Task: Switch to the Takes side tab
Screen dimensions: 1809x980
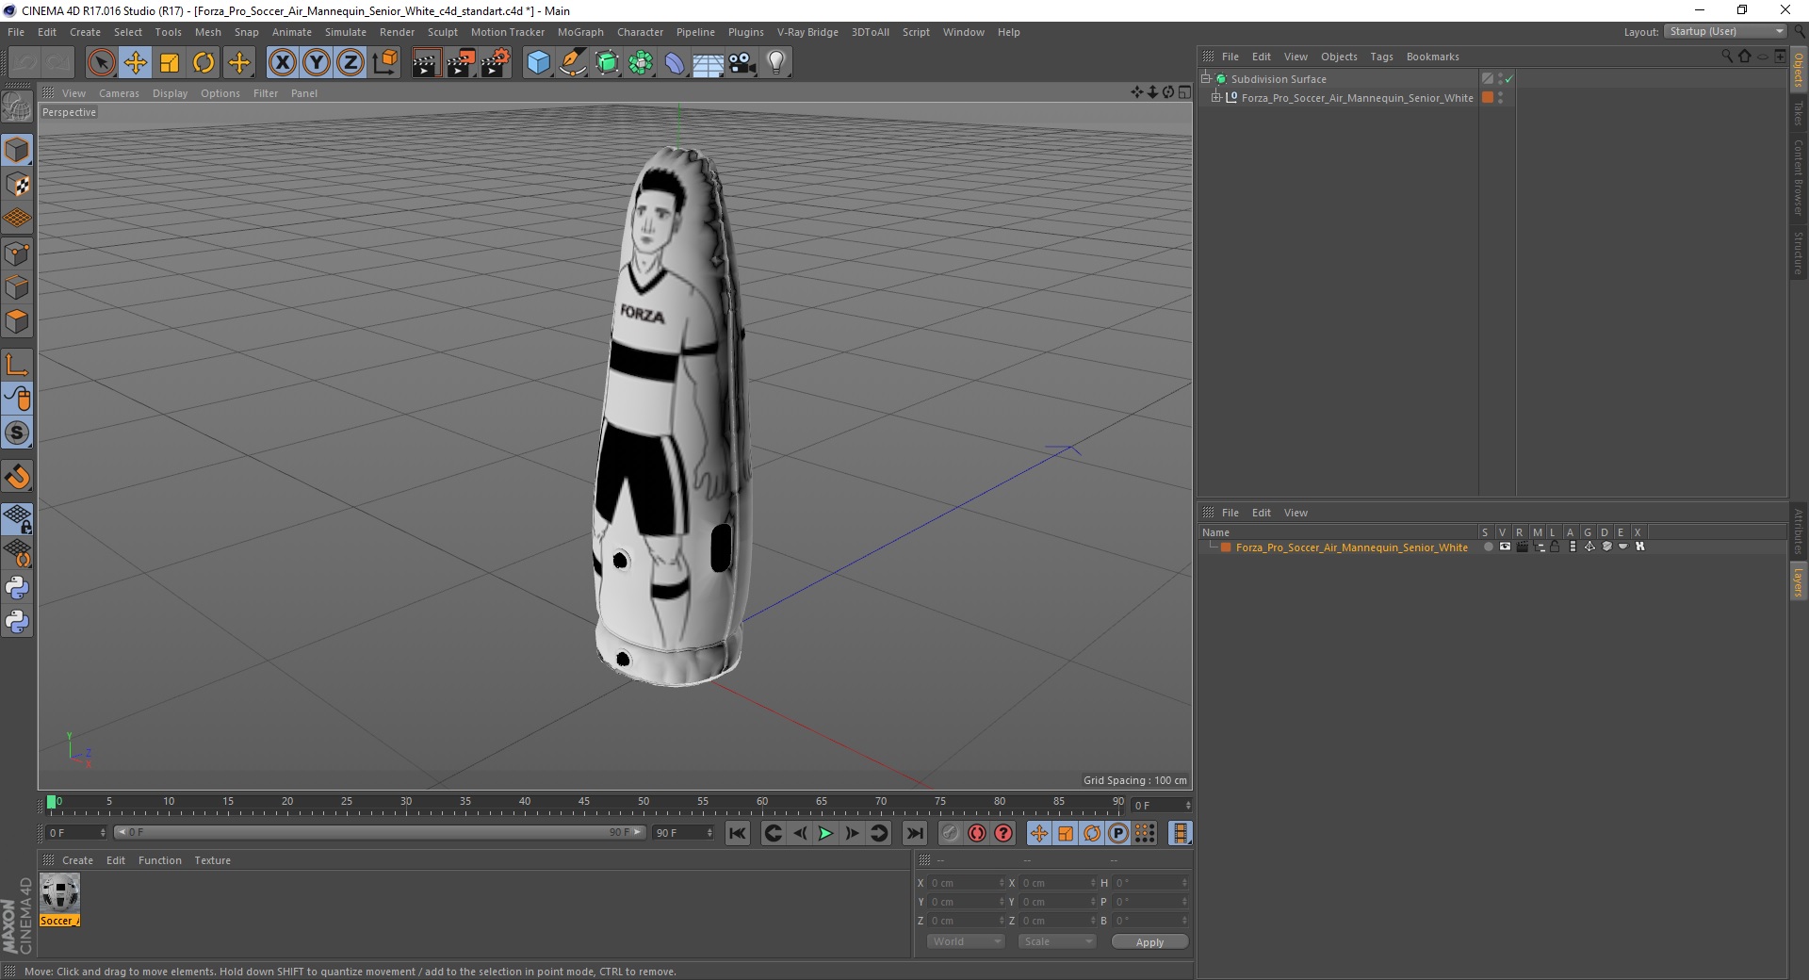Action: point(1799,113)
